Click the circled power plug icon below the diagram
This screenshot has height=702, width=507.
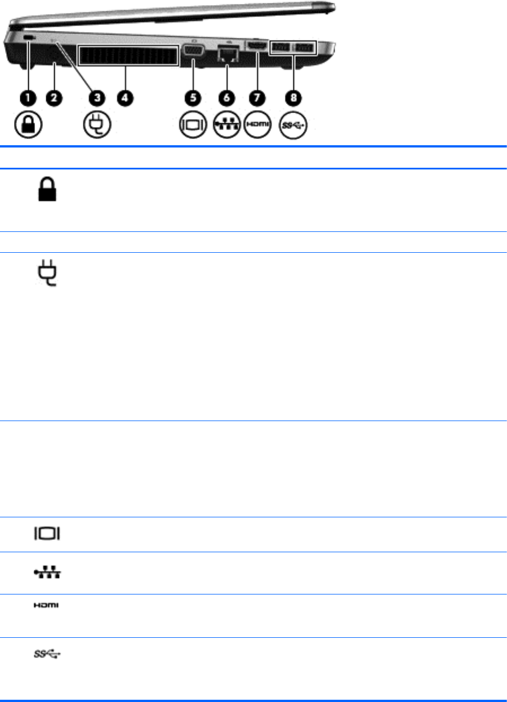[x=97, y=123]
